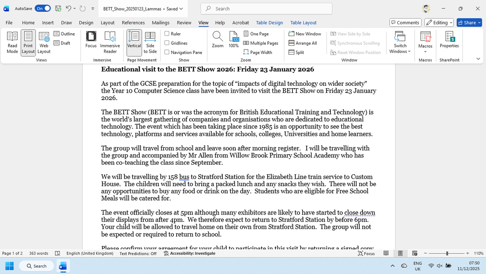
Task: Split the document window
Action: pyautogui.click(x=296, y=52)
